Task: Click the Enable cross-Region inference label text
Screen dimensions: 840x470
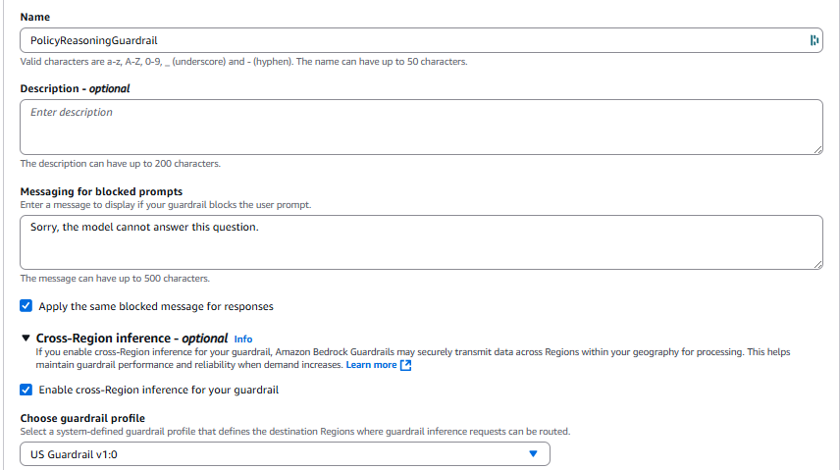Action: [159, 390]
